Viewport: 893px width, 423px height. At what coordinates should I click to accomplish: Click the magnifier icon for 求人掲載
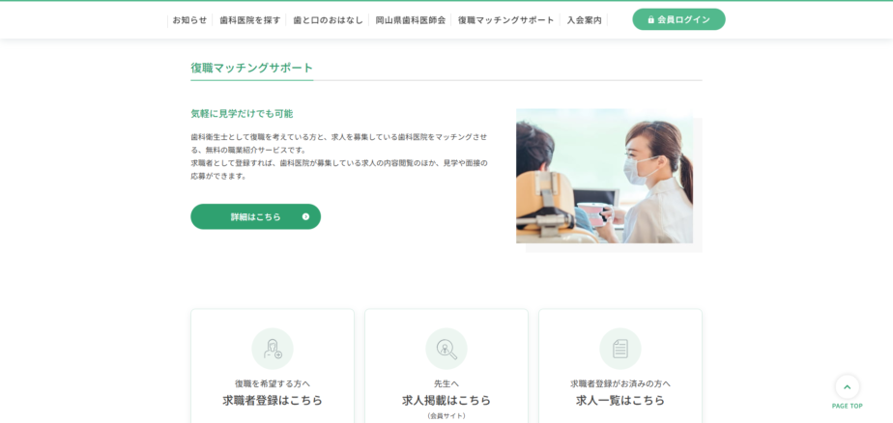pos(446,349)
